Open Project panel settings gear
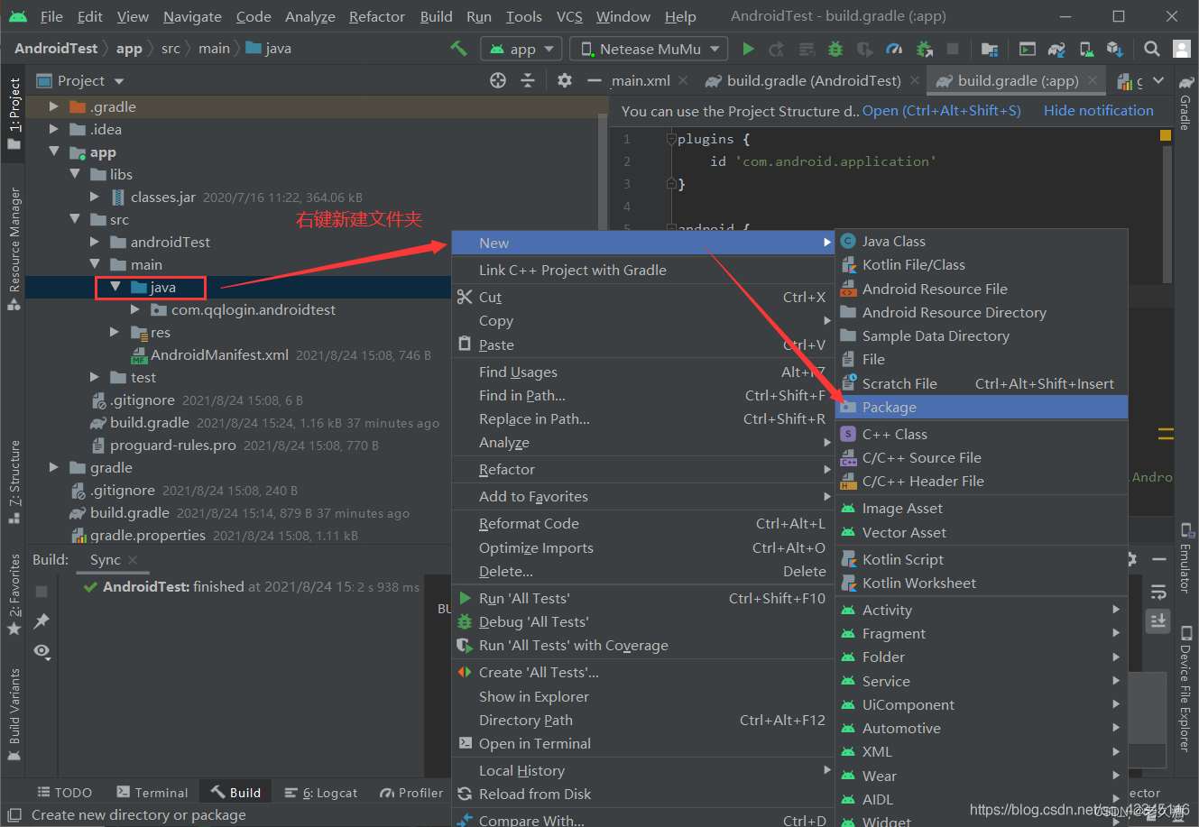The image size is (1199, 827). point(564,80)
